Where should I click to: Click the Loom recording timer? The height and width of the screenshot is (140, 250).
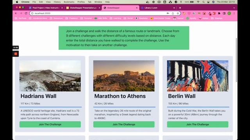point(16,47)
